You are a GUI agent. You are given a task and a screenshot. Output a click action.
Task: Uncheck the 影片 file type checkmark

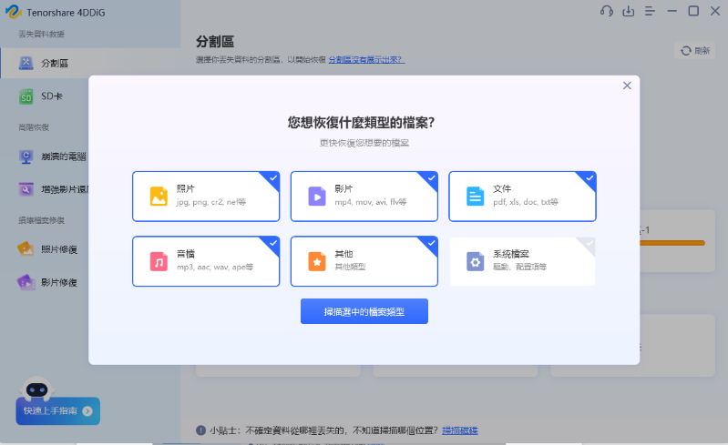[x=431, y=178]
